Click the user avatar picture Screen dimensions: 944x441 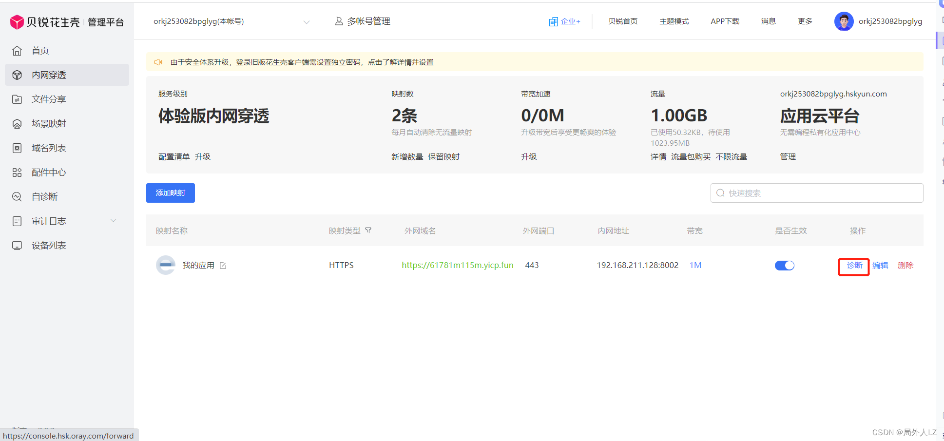click(844, 21)
